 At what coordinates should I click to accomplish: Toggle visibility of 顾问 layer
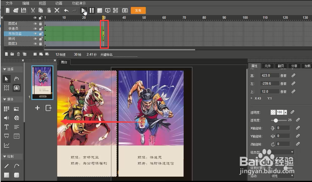pyautogui.click(x=35, y=39)
